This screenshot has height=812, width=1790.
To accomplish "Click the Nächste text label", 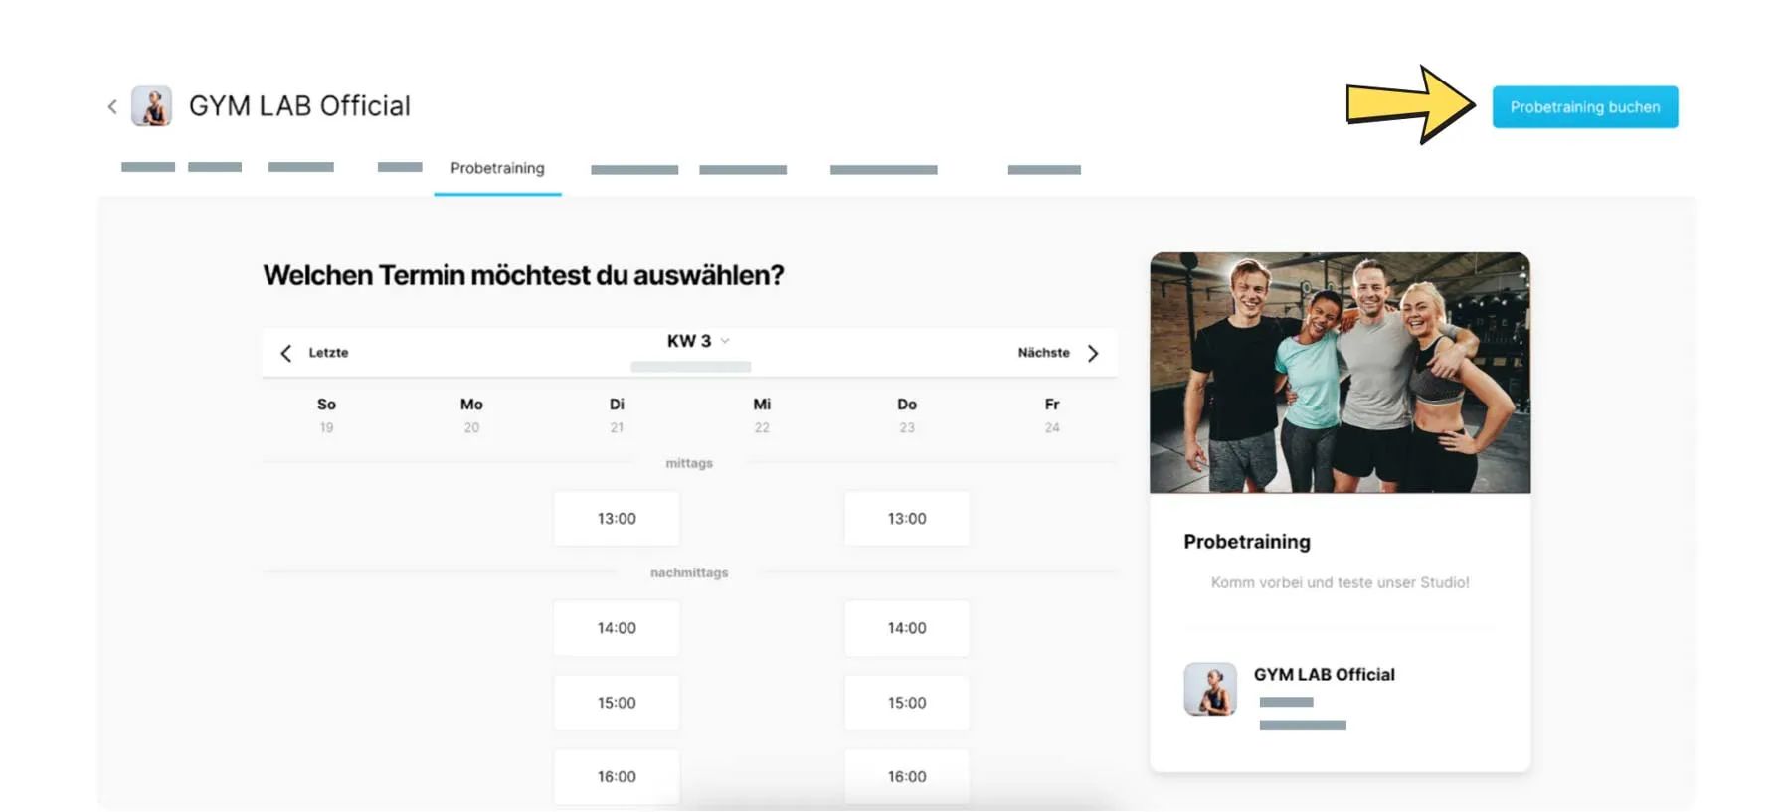I will click(1043, 353).
